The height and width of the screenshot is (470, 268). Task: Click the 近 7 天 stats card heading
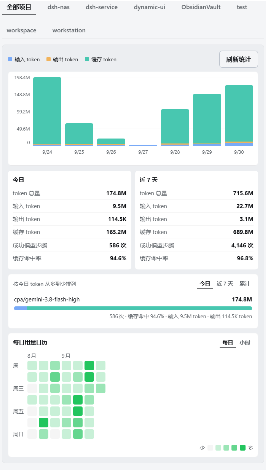(x=148, y=180)
